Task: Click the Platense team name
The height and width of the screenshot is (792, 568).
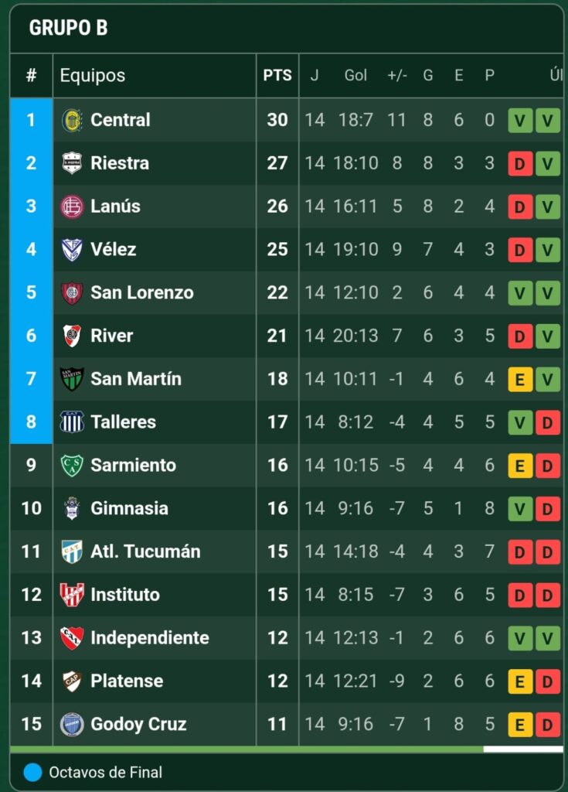Action: [127, 681]
